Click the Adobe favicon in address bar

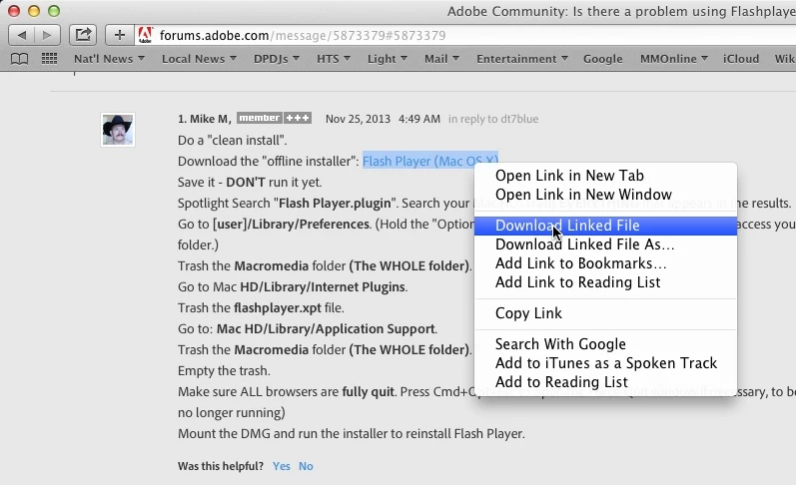pyautogui.click(x=145, y=35)
